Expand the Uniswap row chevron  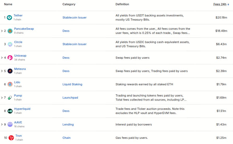click(2, 58)
